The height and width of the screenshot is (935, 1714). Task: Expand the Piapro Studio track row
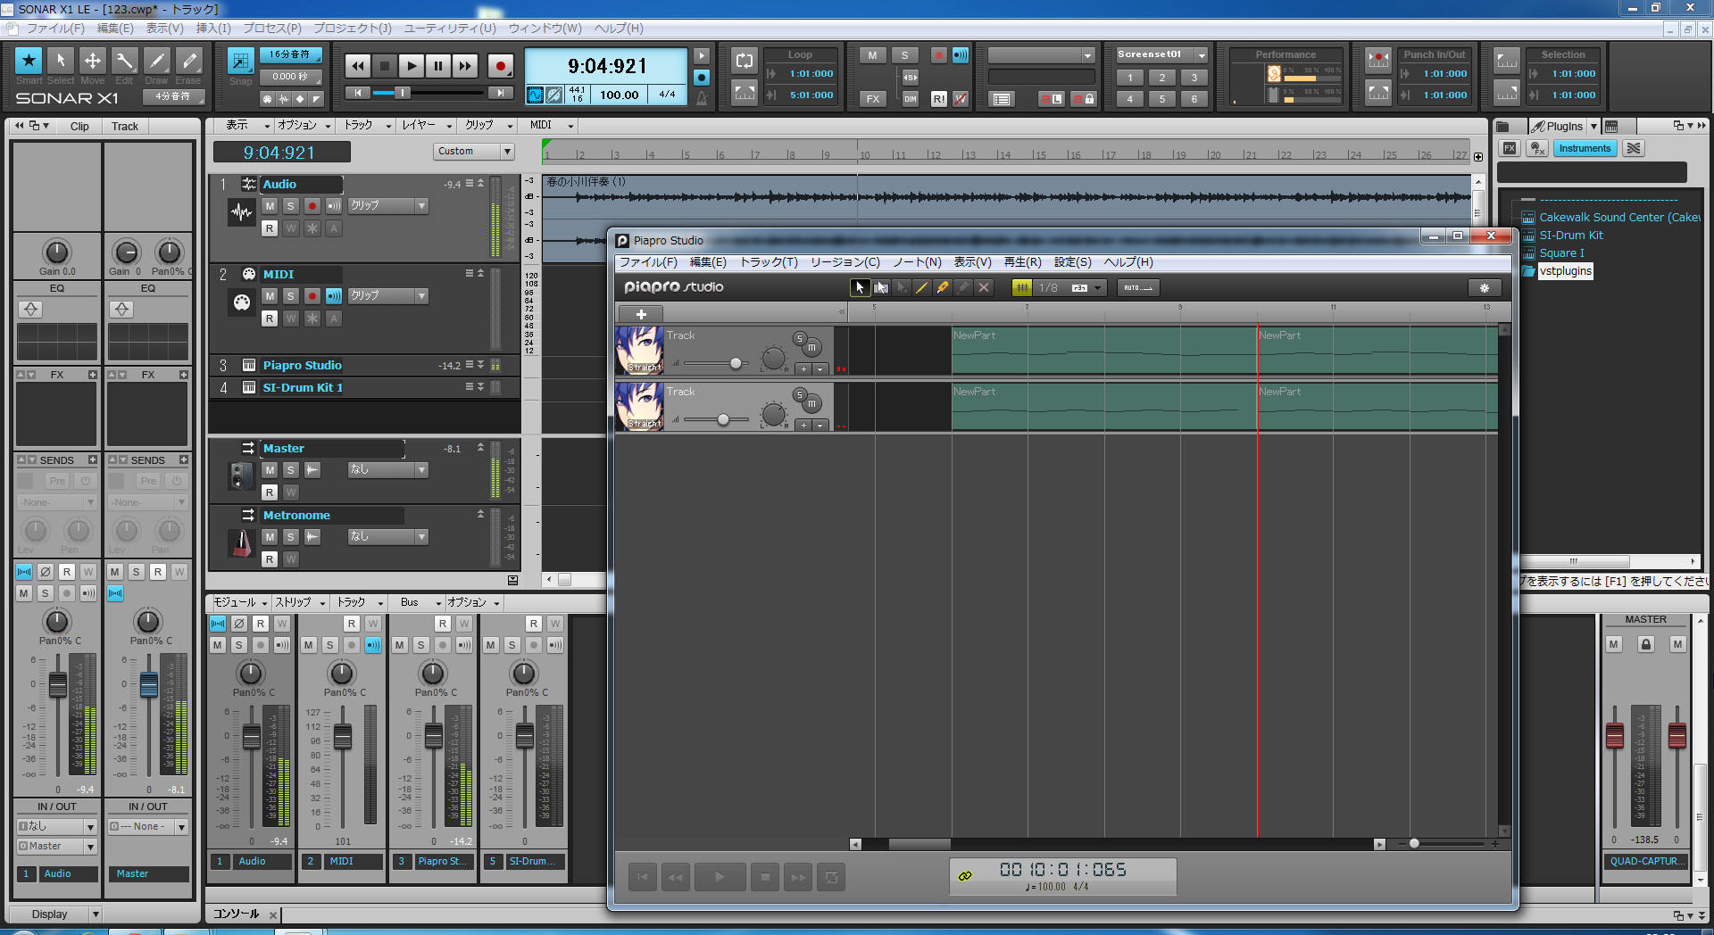[x=480, y=365]
